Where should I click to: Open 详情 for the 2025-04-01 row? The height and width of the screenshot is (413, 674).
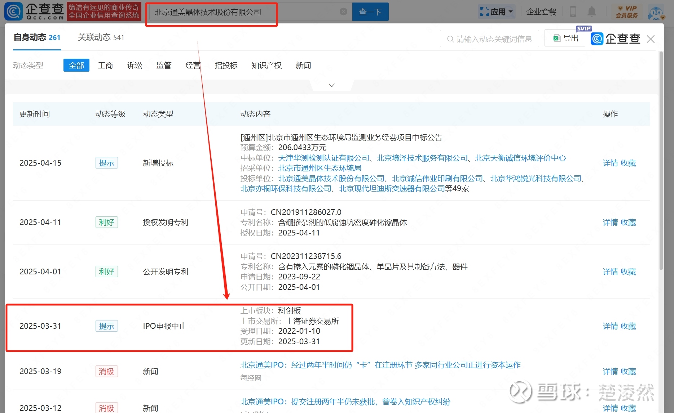click(x=610, y=272)
